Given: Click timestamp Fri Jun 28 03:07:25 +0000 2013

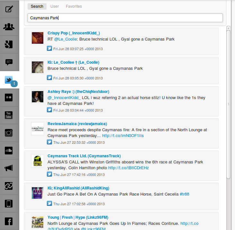Looking at the screenshot, I should tap(78, 49).
